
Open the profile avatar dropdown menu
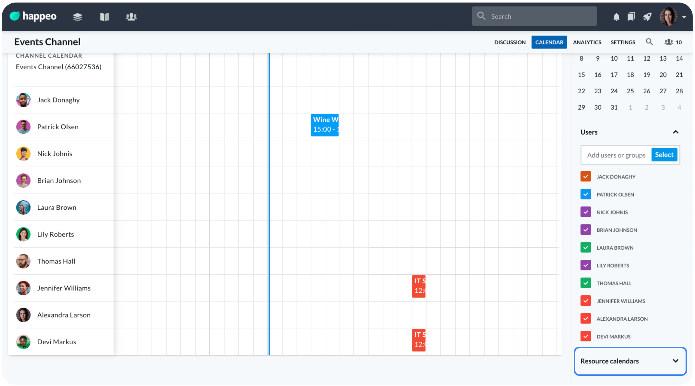click(x=673, y=17)
